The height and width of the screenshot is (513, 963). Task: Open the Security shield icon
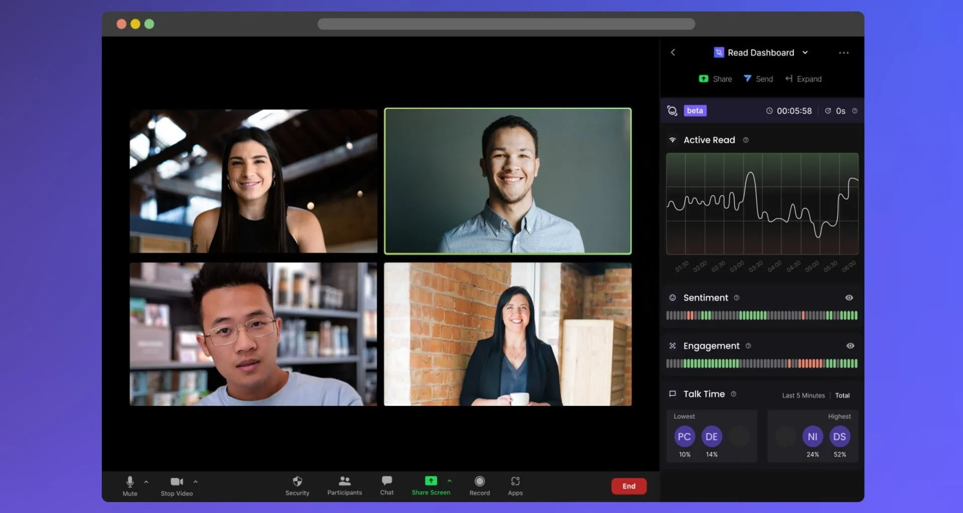(297, 481)
